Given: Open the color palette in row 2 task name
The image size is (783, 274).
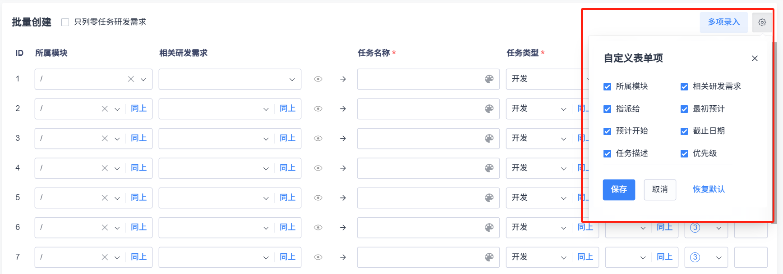Looking at the screenshot, I should (489, 109).
